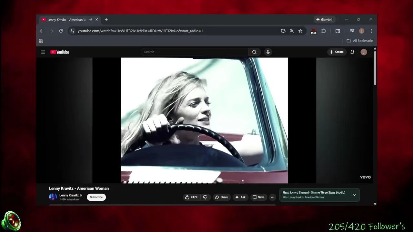Open the media controls toolbar icon

(352, 31)
